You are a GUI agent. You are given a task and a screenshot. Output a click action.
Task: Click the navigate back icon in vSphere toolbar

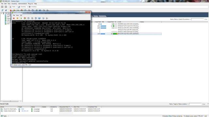[x=2, y=7]
